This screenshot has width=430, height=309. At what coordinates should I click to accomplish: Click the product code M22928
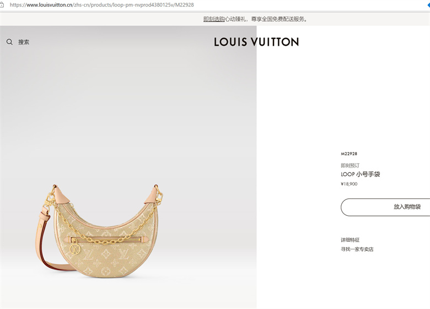pyautogui.click(x=349, y=154)
